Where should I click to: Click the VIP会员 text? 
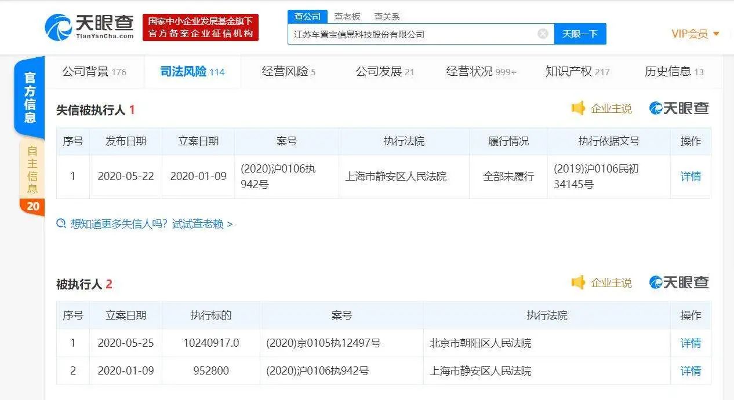pos(689,34)
